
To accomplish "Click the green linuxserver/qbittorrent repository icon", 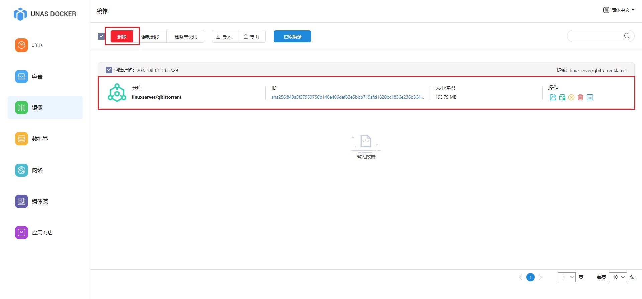I will (117, 93).
